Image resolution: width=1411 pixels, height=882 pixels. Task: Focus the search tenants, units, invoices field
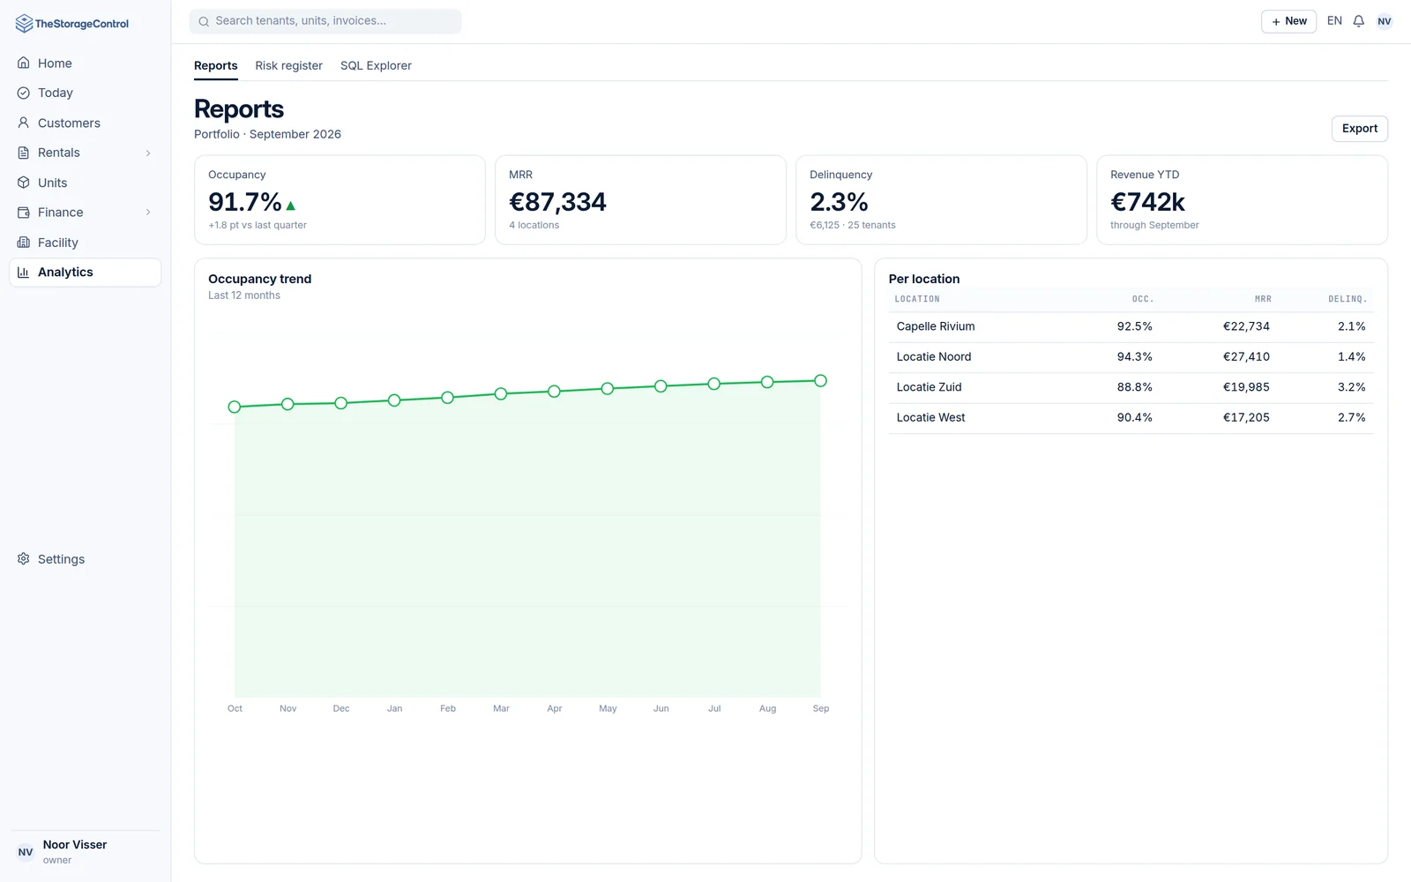pyautogui.click(x=325, y=21)
